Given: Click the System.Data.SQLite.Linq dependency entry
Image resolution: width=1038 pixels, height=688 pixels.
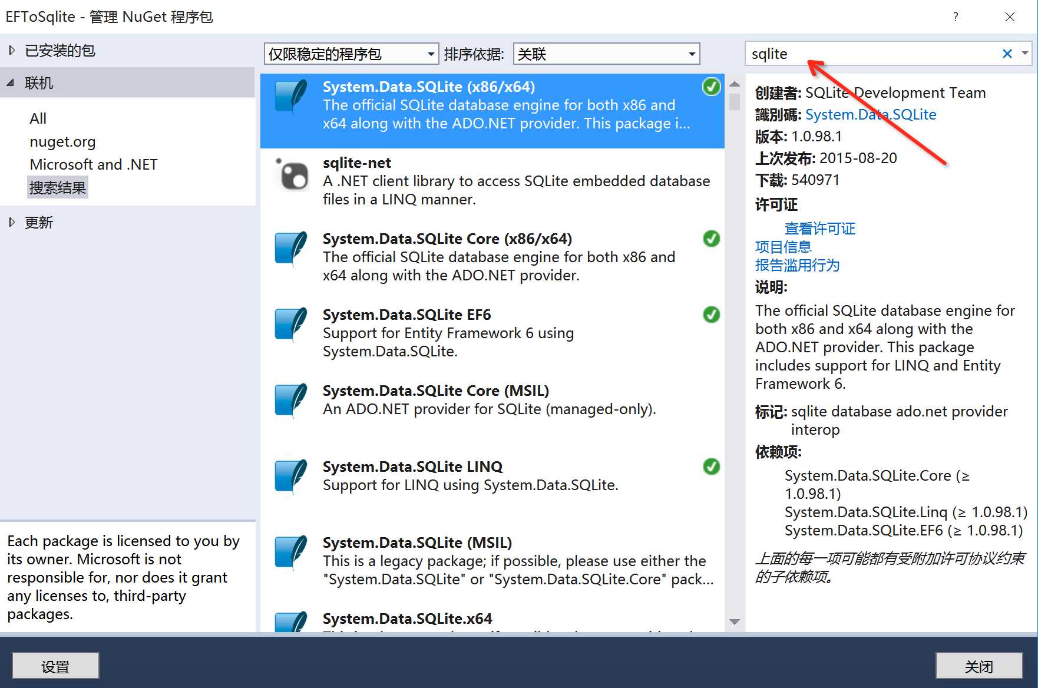Looking at the screenshot, I should coord(906,512).
